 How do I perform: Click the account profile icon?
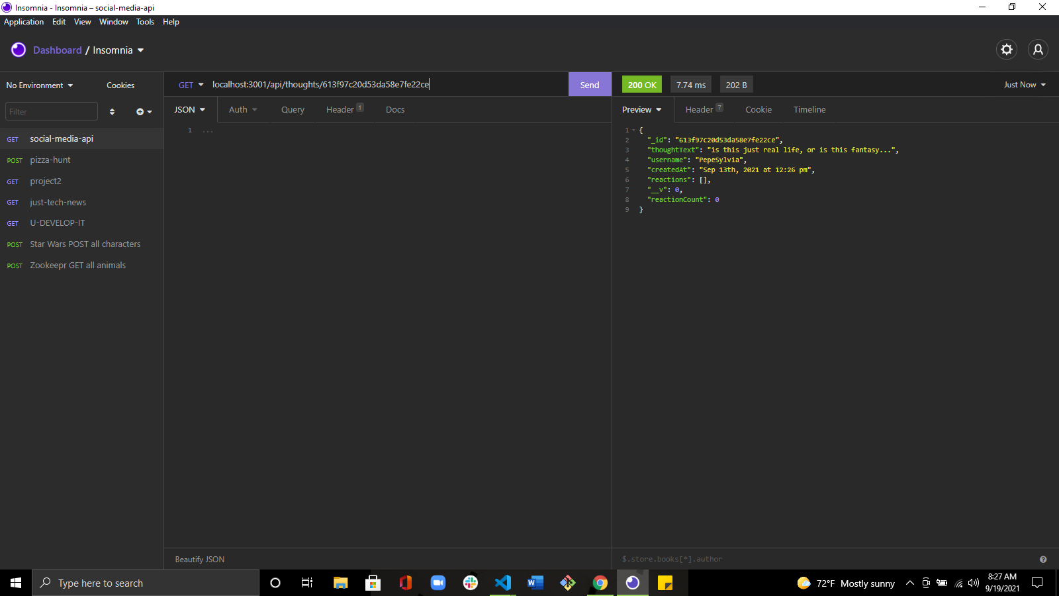coord(1038,50)
